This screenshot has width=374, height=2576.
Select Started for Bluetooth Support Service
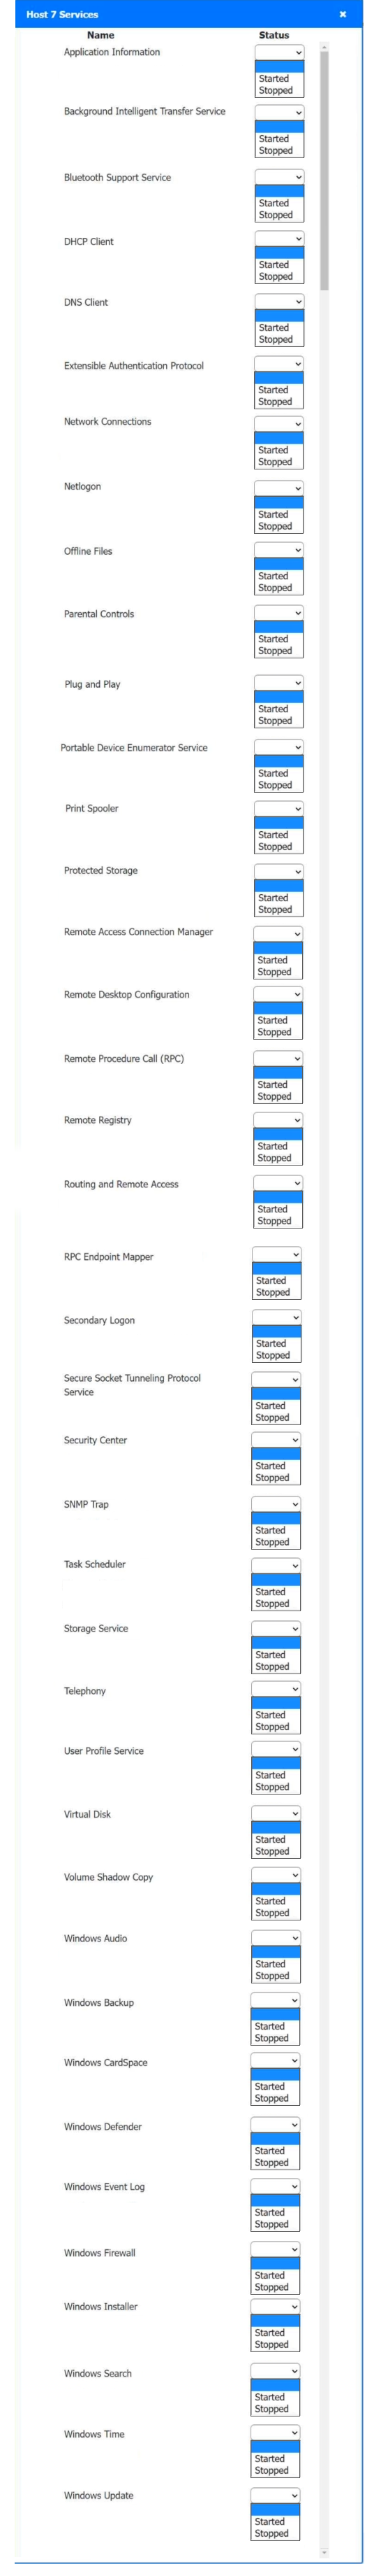coord(279,203)
